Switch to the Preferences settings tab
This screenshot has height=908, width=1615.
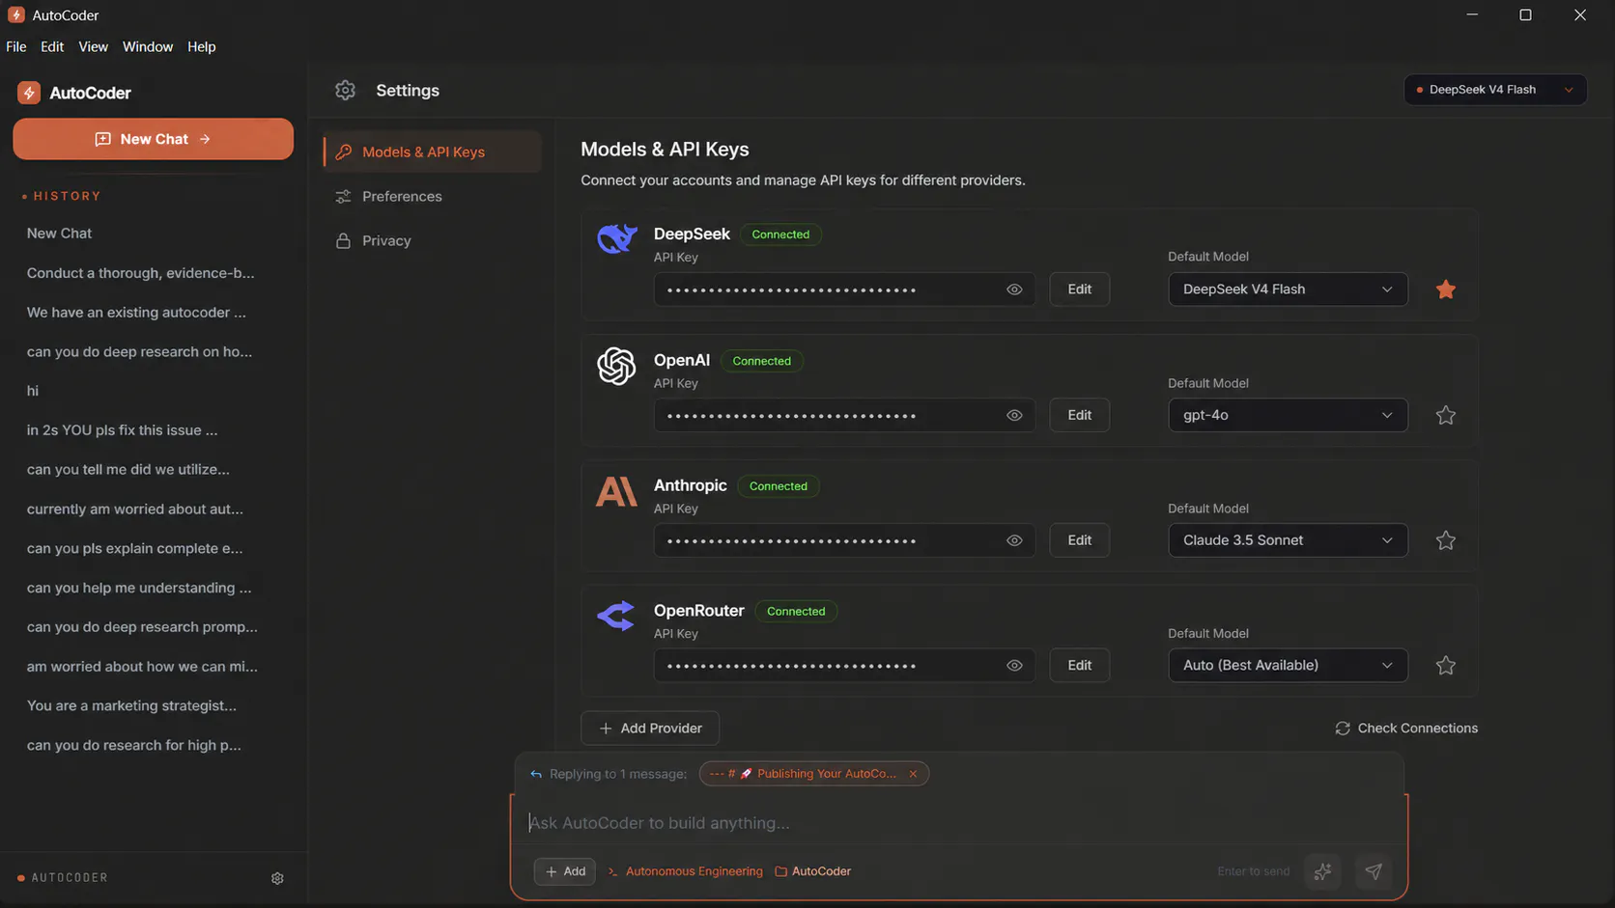pyautogui.click(x=433, y=196)
